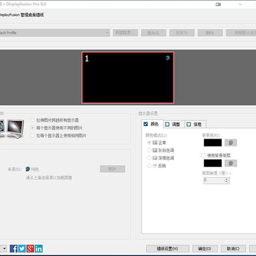Viewport: 256px width, 256px height.
Task: Click the picker button beside 背景色 swatch
Action: (x=230, y=142)
